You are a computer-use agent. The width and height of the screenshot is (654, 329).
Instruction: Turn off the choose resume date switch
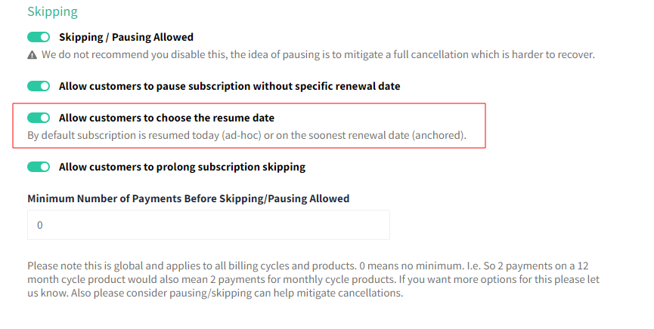point(39,118)
